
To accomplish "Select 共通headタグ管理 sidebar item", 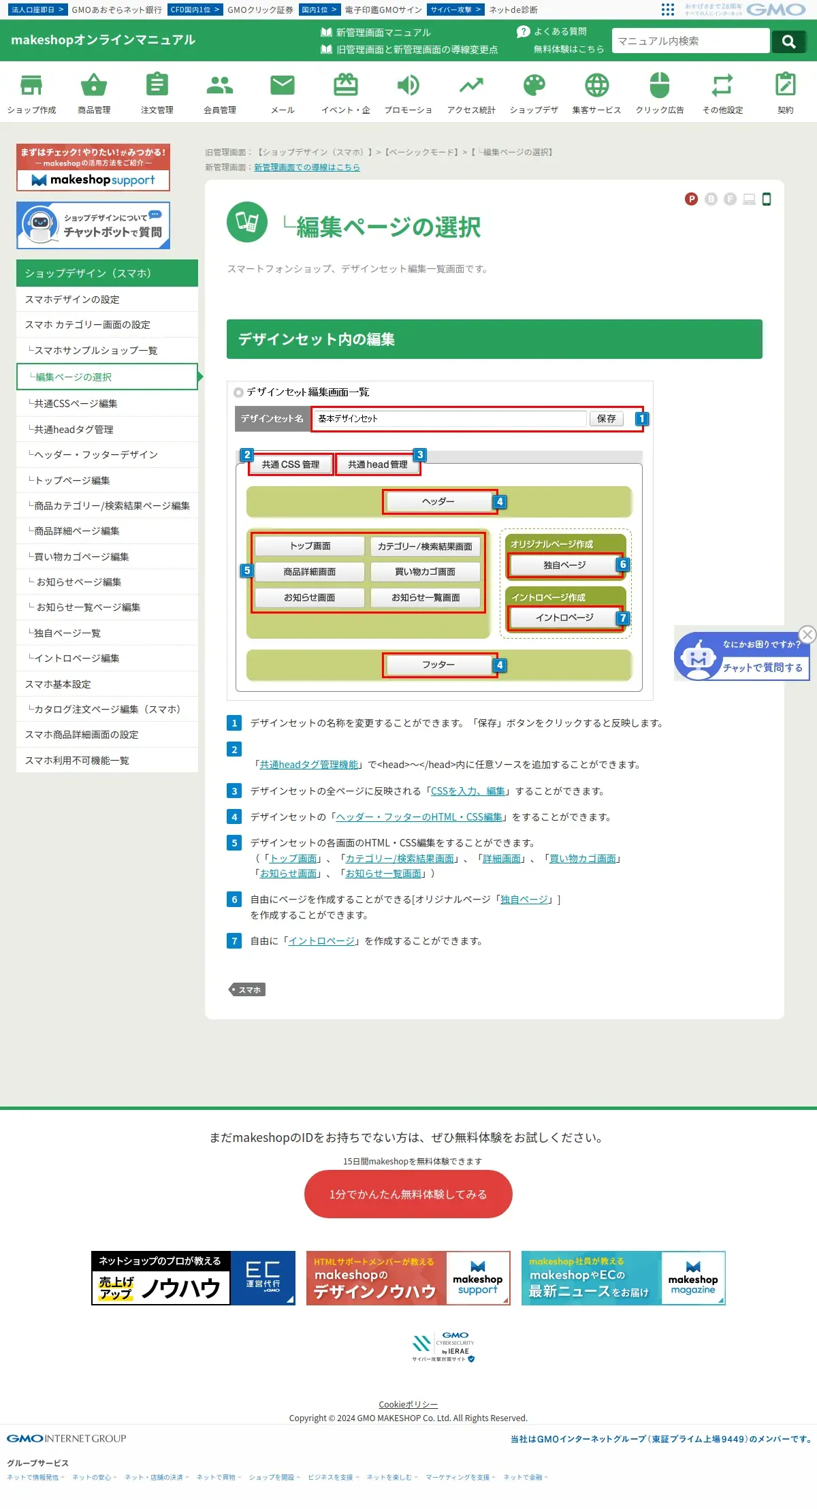I will 107,429.
